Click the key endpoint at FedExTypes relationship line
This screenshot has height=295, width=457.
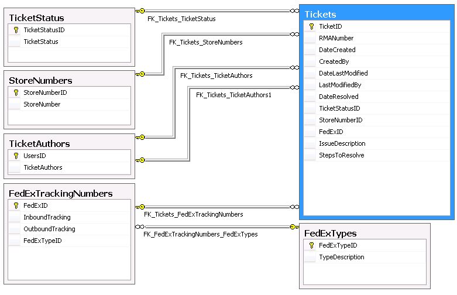pyautogui.click(x=294, y=227)
